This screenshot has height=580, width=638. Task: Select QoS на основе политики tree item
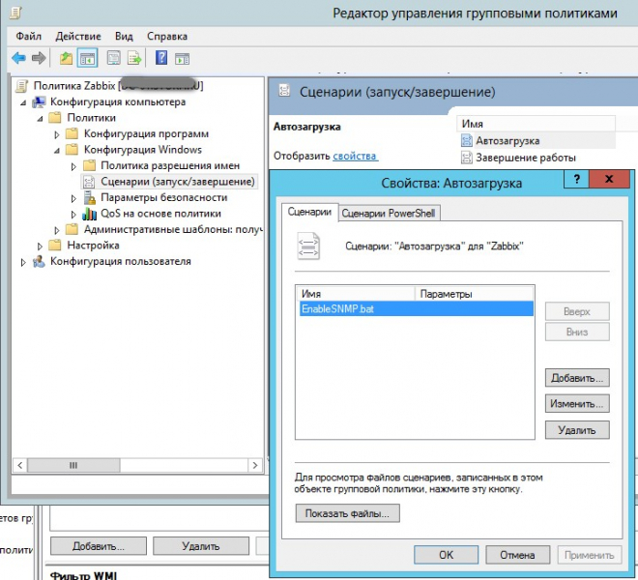160,214
